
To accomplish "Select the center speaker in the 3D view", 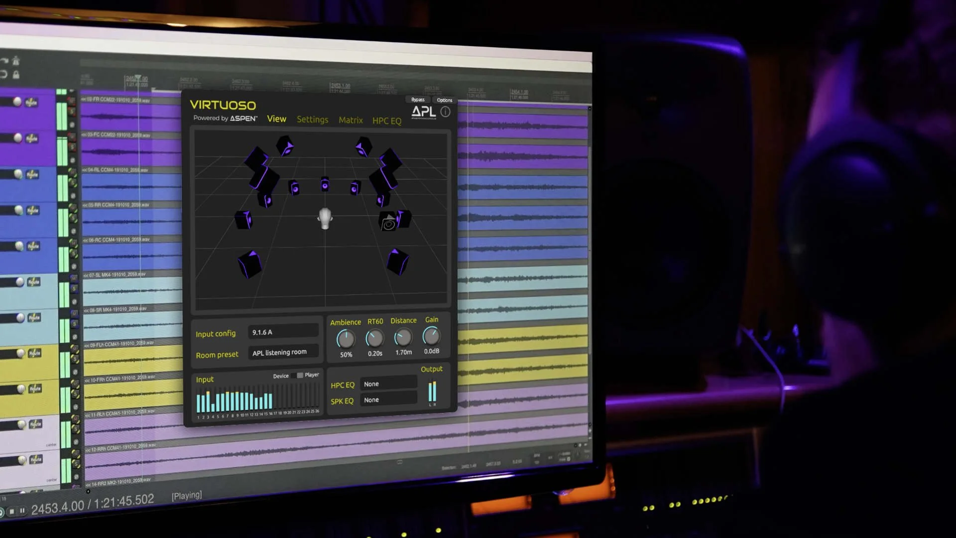I will click(x=325, y=185).
